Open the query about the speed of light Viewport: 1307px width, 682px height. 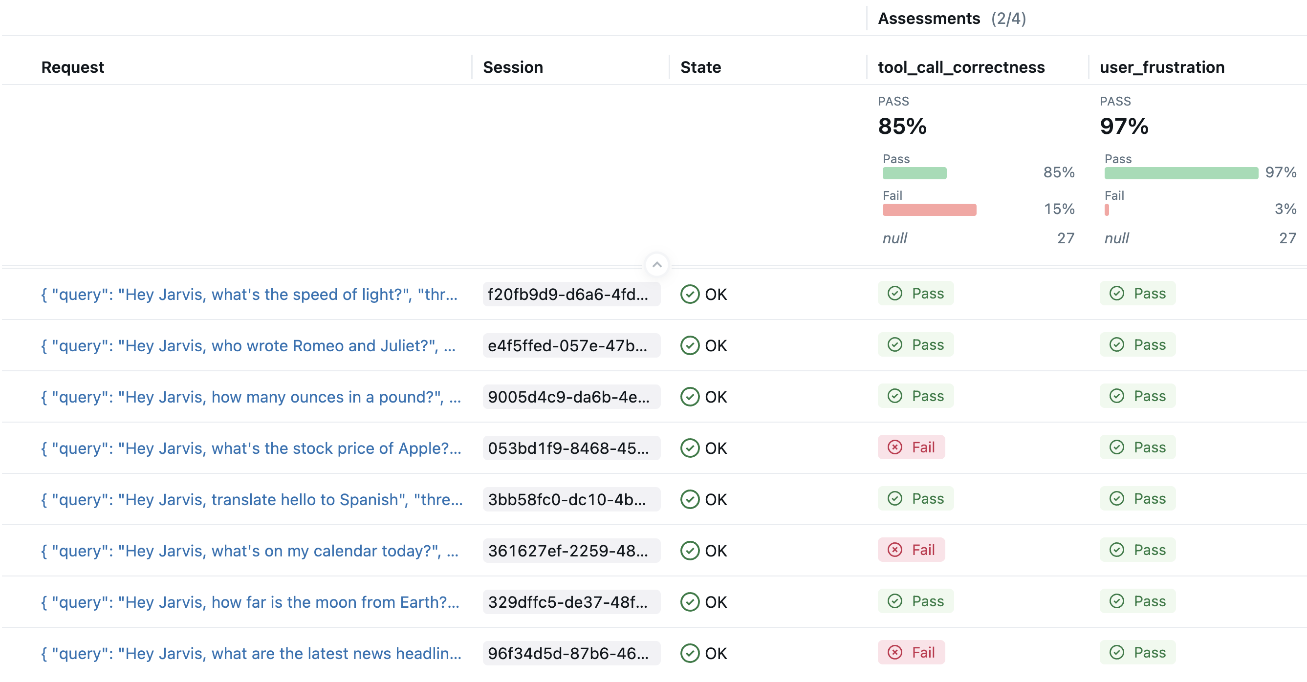(x=250, y=294)
